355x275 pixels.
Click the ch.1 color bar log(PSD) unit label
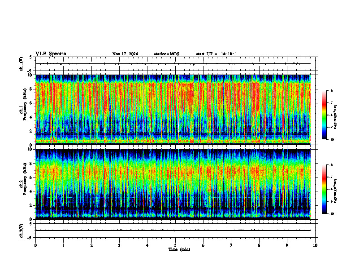pos(336,117)
